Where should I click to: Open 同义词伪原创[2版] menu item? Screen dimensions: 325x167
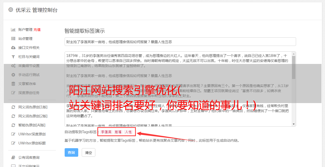[33, 116]
